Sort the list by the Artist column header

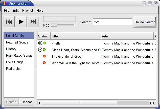point(127,36)
